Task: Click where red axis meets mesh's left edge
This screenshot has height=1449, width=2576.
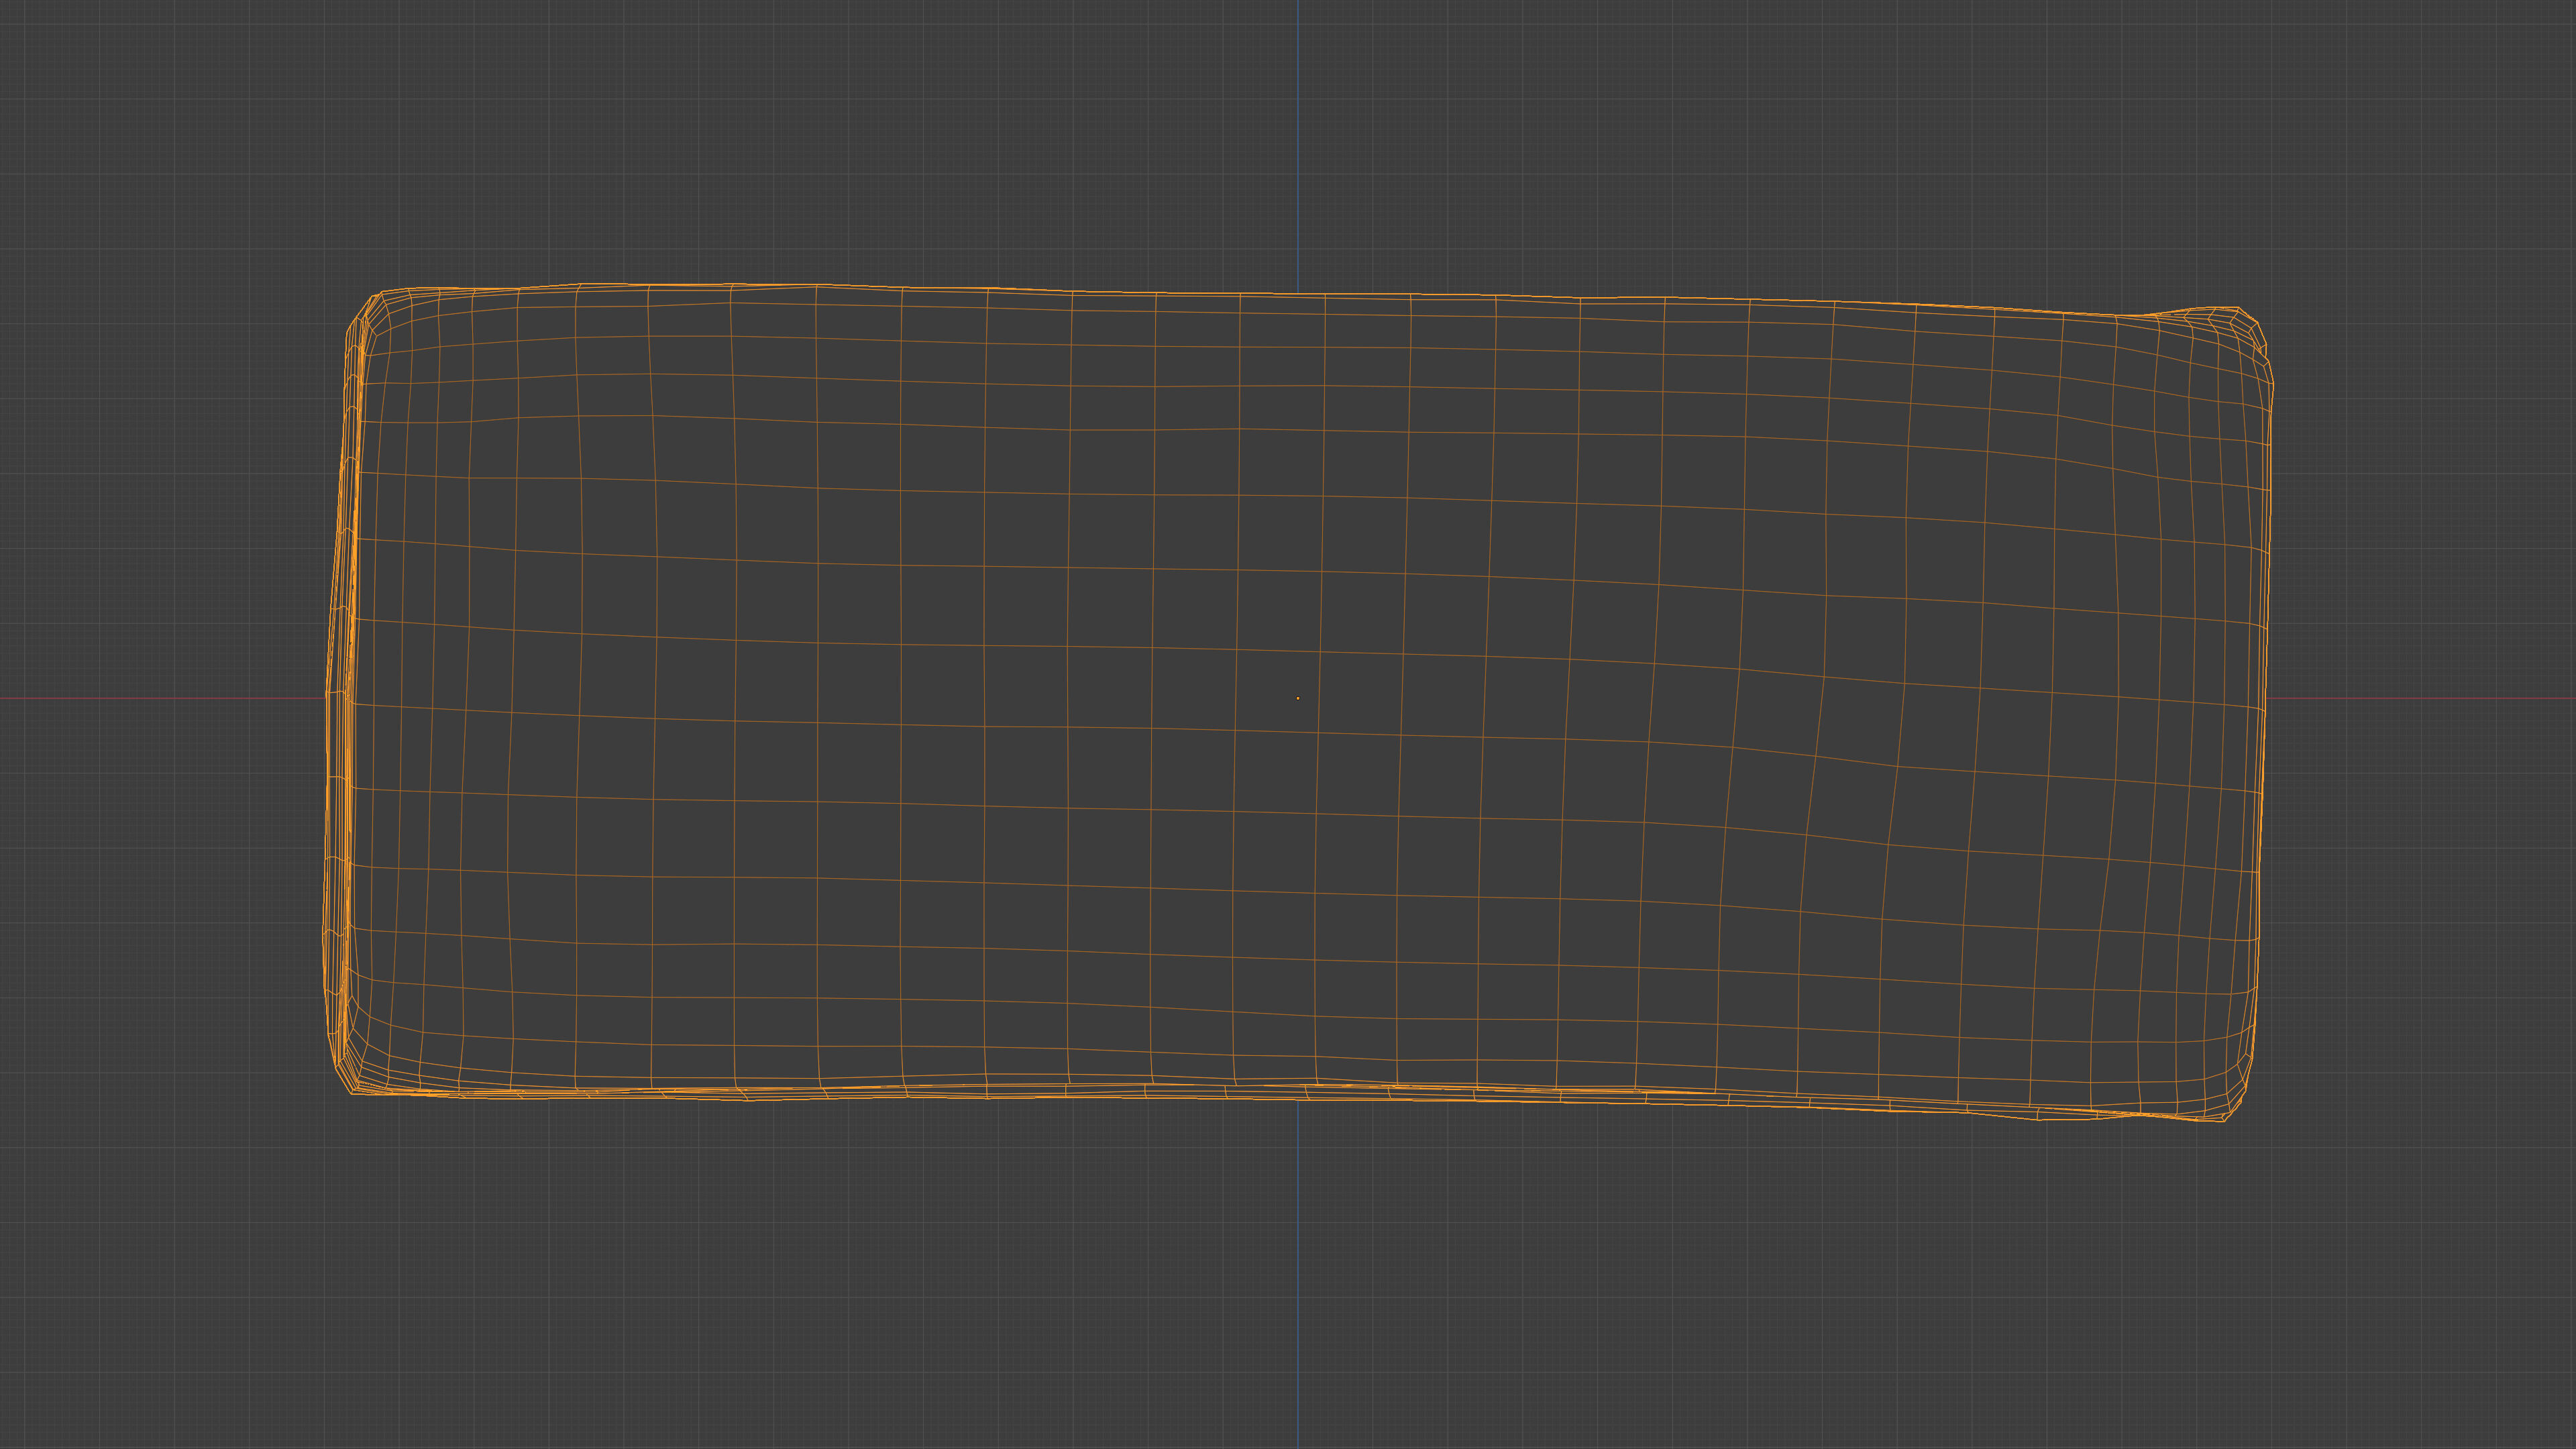Action: pyautogui.click(x=328, y=698)
